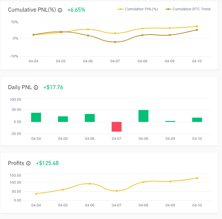Click the info icon beside Daily PNL
Image resolution: width=222 pixels, height=219 pixels.
pyautogui.click(x=36, y=88)
